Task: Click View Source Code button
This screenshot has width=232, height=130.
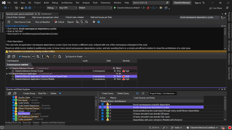Action: 22,22
